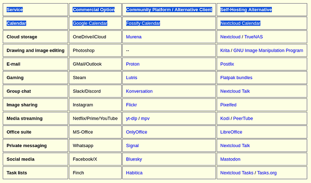Open the Nextcloud Calendar link

click(x=240, y=23)
